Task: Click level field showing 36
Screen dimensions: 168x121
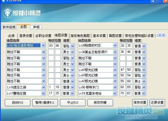Action: pos(122,52)
